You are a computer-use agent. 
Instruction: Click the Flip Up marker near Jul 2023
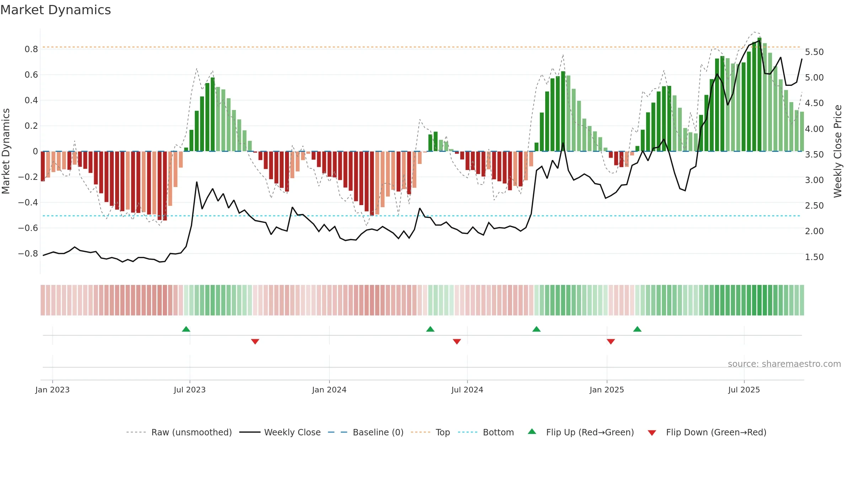point(186,329)
